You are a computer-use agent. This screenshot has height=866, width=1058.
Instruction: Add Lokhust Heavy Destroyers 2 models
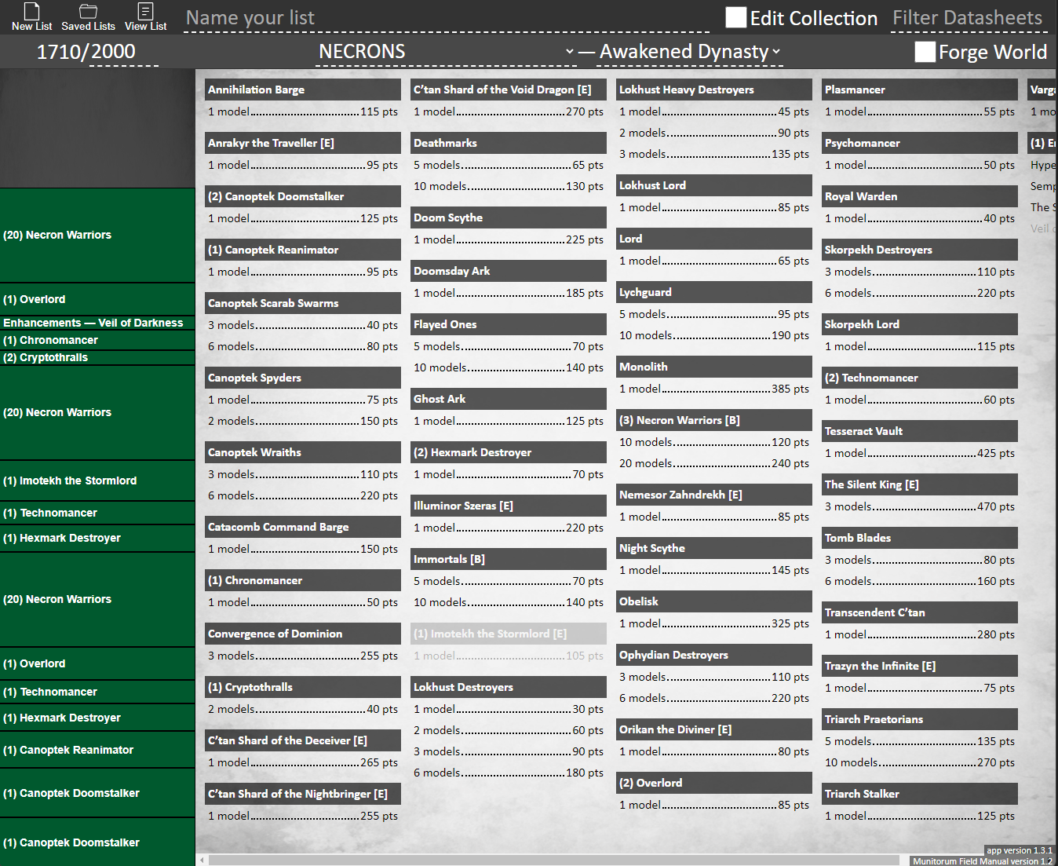(714, 133)
